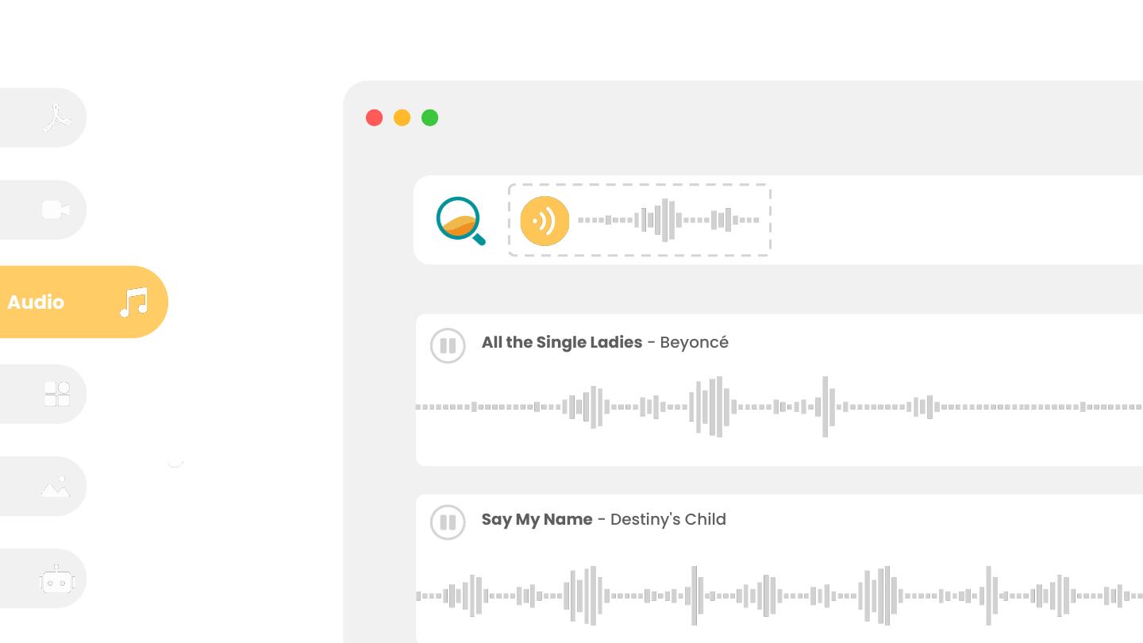Open the robot bot sidebar category

click(56, 579)
